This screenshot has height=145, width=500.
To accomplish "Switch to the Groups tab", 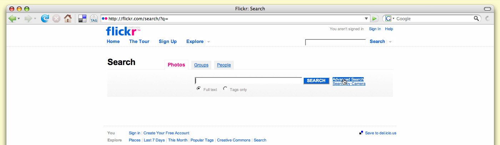I will tap(201, 65).
